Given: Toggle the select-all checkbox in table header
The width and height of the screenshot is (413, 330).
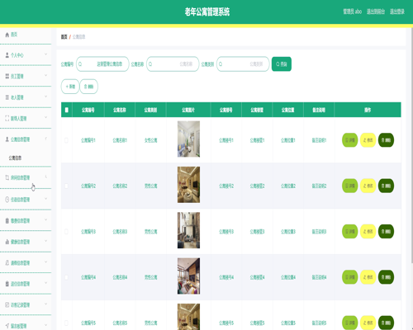Looking at the screenshot, I should (66, 110).
